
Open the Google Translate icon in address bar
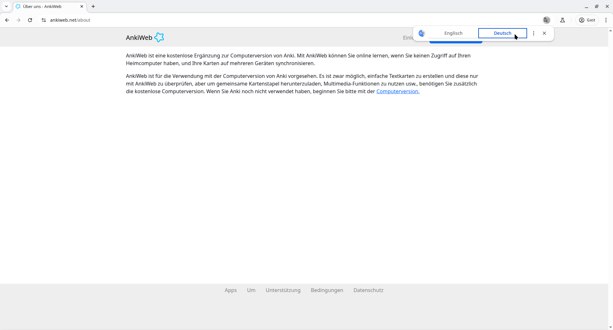(547, 20)
